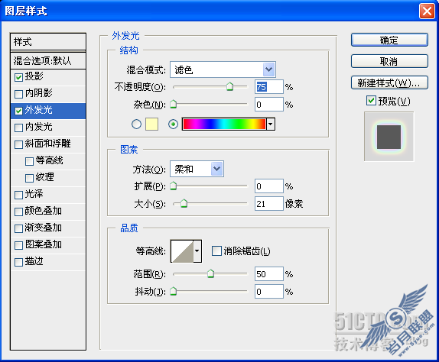The height and width of the screenshot is (362, 439).
Task: Enable the 描边 checkbox
Action: [19, 262]
